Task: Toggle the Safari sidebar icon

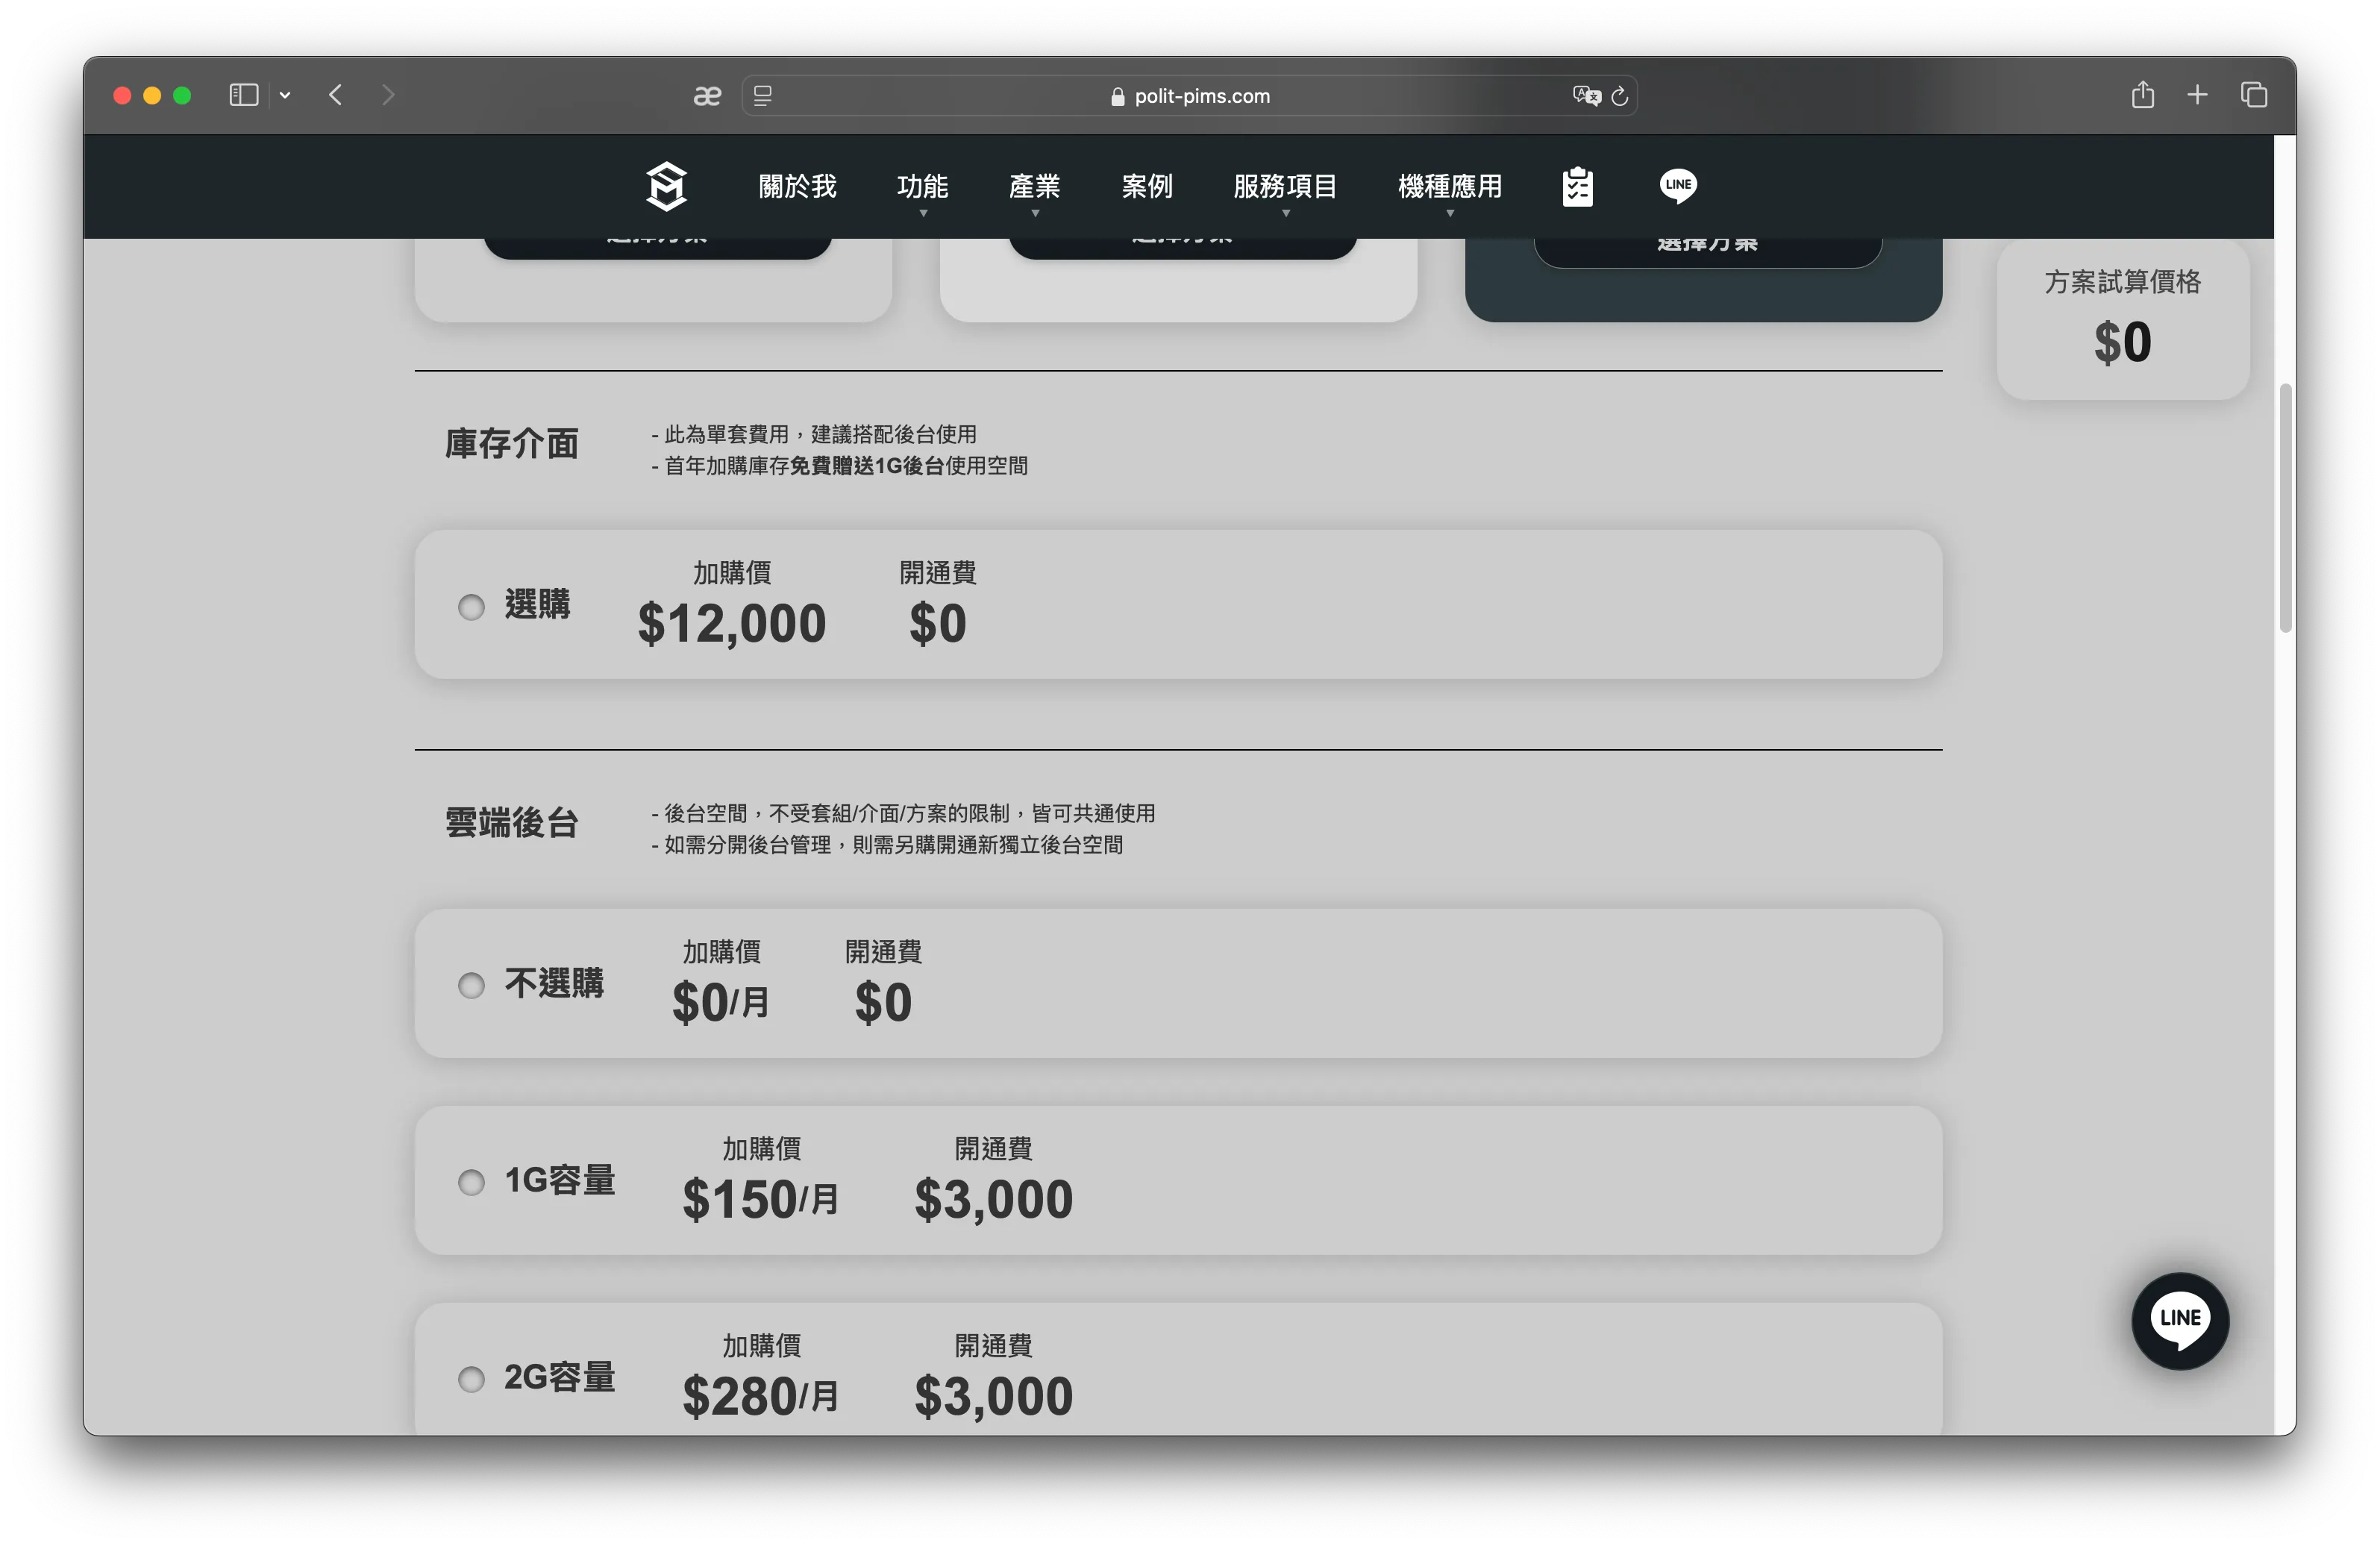Action: pos(244,95)
